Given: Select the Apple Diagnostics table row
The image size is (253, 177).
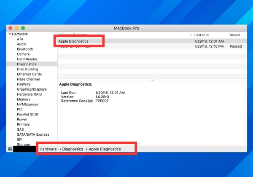Looking at the screenshot, I should pos(152,41).
